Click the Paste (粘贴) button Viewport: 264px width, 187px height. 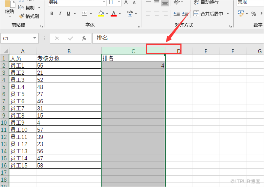(x=9, y=7)
